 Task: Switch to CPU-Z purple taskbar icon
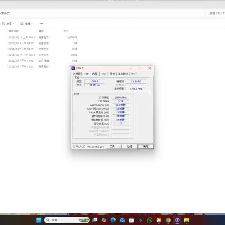(x=177, y=220)
